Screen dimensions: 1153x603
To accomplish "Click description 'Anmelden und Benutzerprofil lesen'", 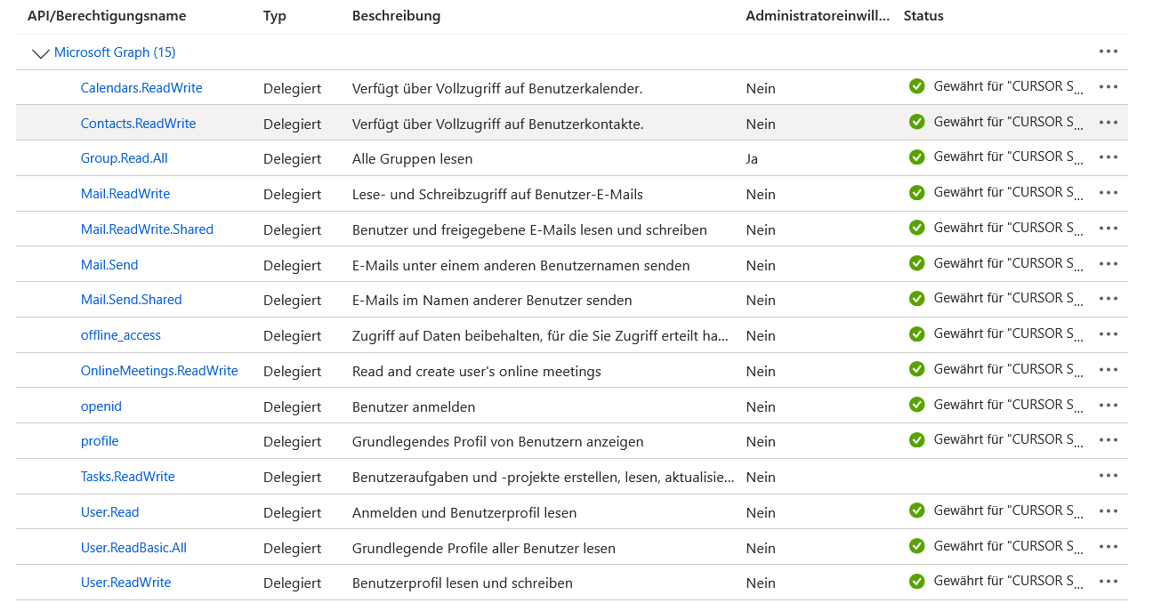I will click(x=464, y=513).
